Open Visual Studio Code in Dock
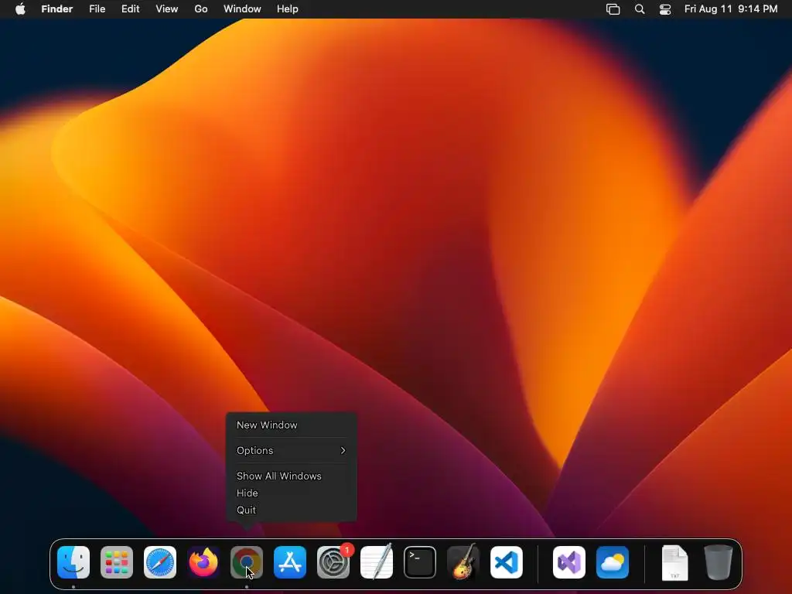Viewport: 792px width, 594px height. pos(507,562)
